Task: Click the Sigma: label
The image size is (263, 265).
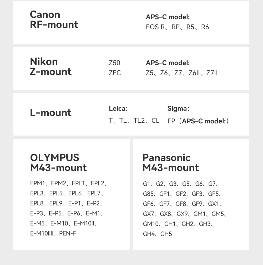Action: [178, 108]
